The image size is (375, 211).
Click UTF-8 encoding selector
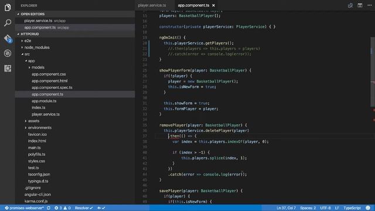tap(325, 208)
